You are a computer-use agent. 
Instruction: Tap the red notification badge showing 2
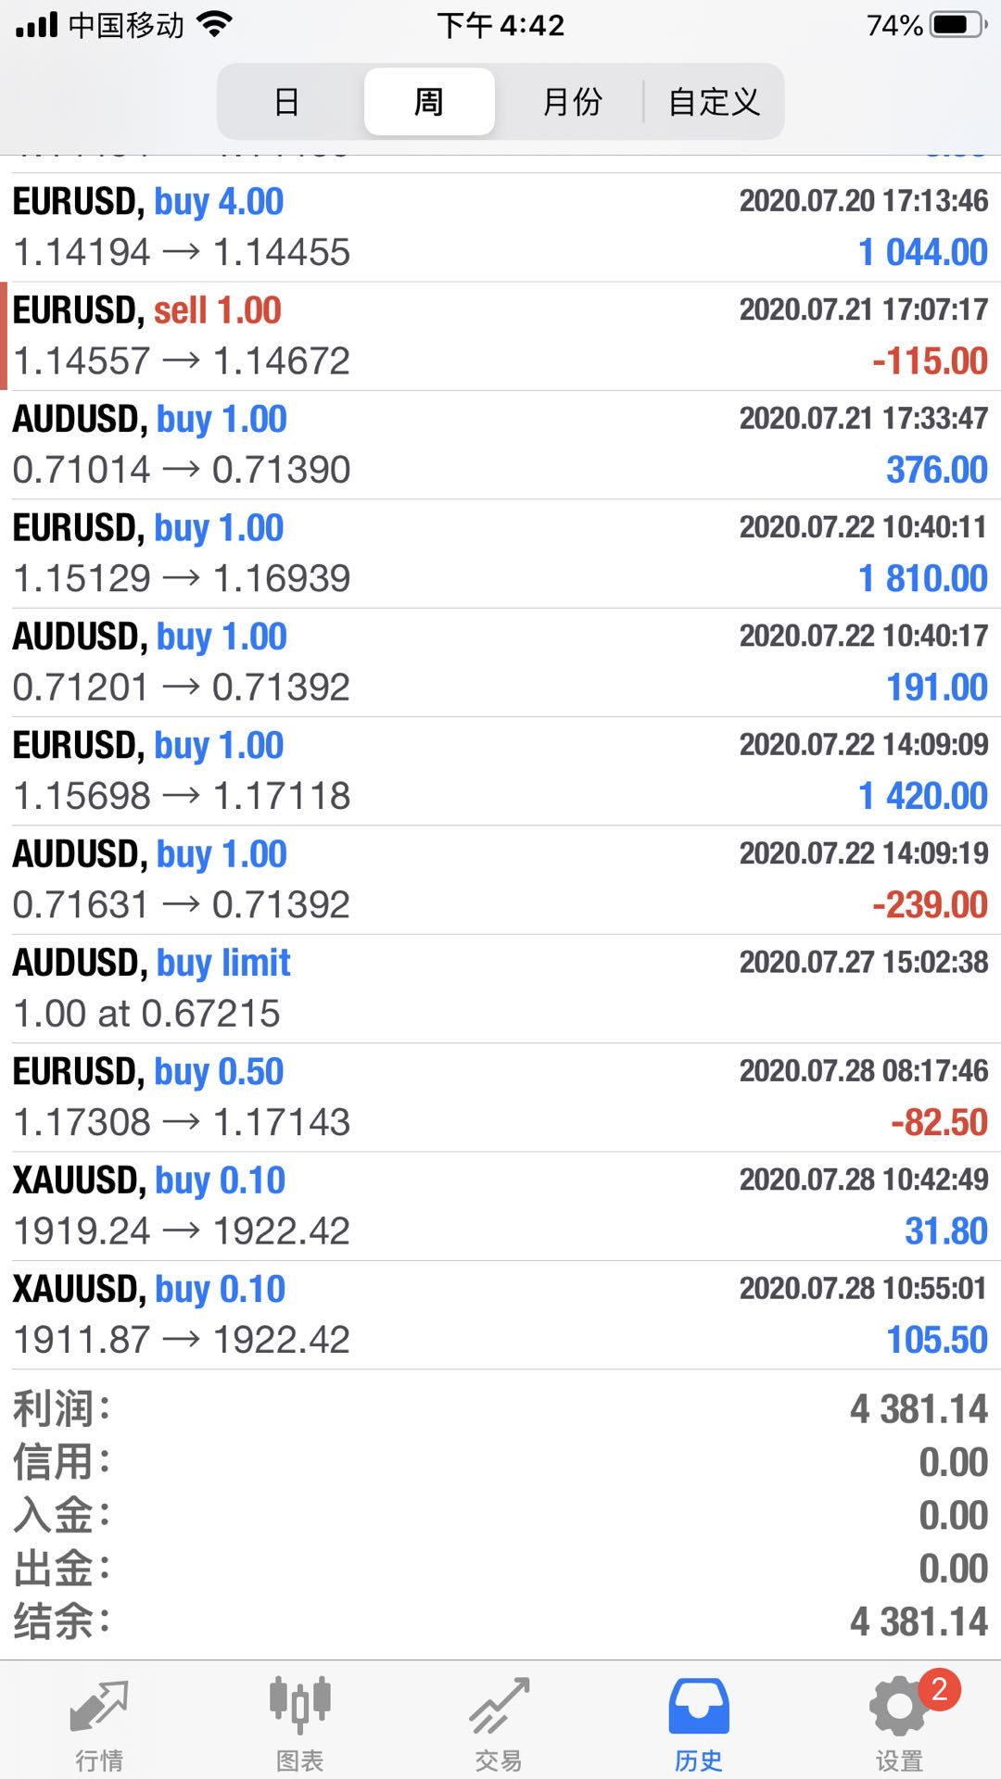[x=939, y=1689]
